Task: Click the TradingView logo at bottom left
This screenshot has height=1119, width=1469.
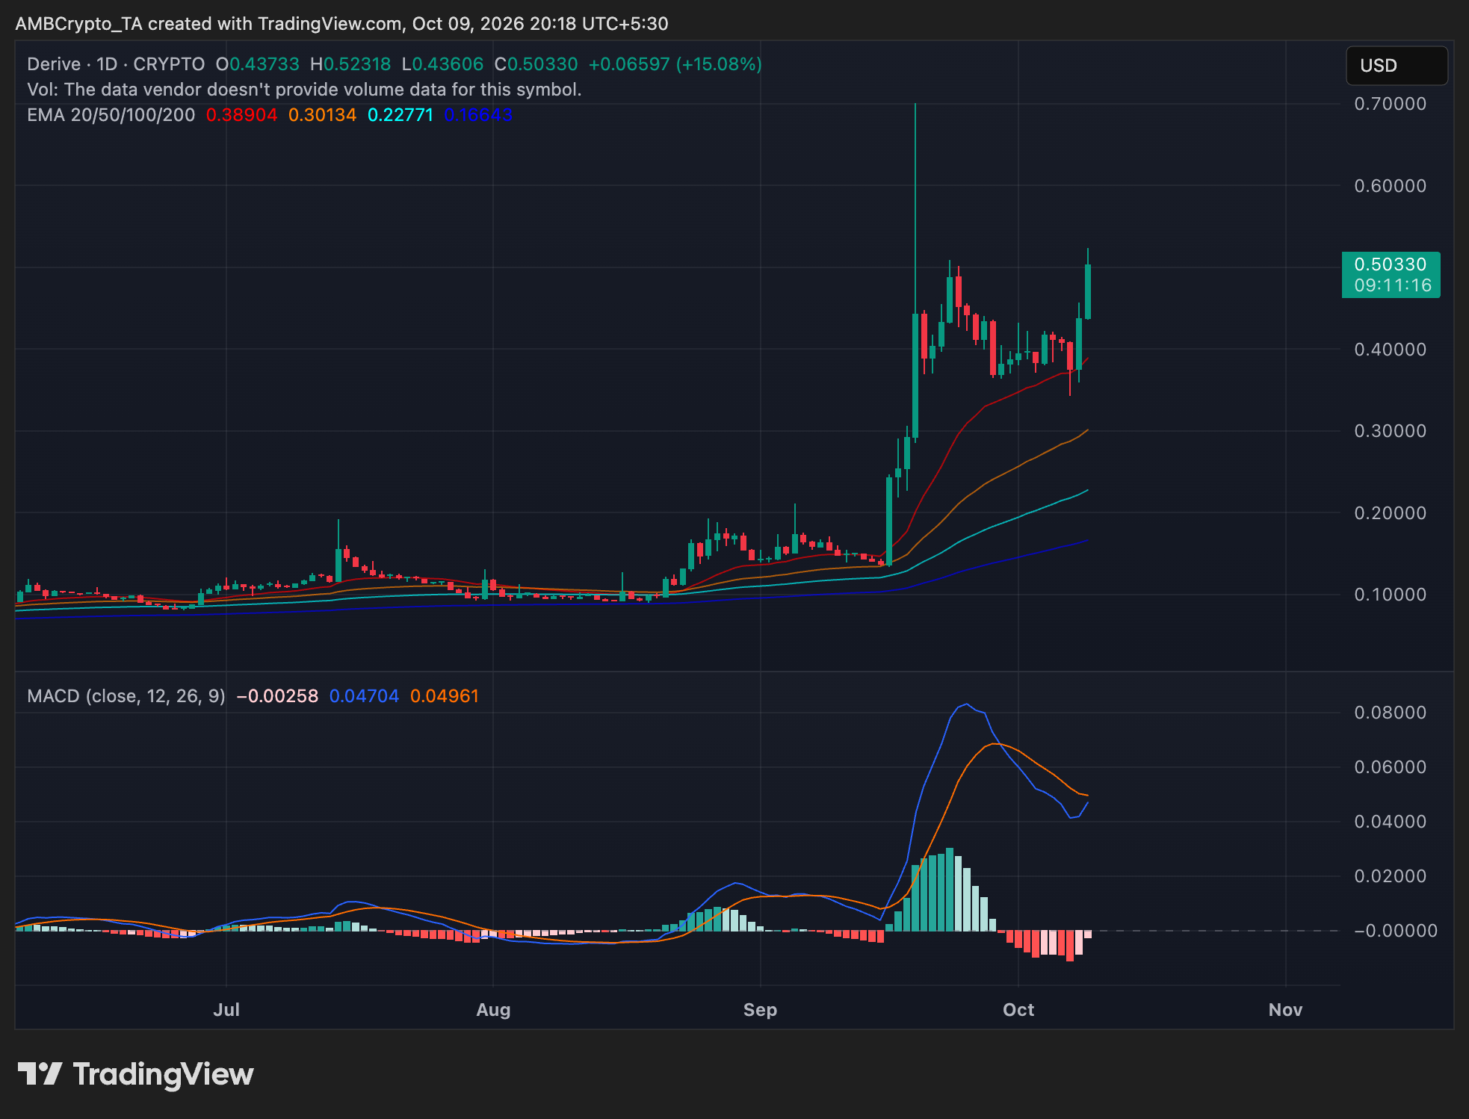Action: click(x=135, y=1074)
